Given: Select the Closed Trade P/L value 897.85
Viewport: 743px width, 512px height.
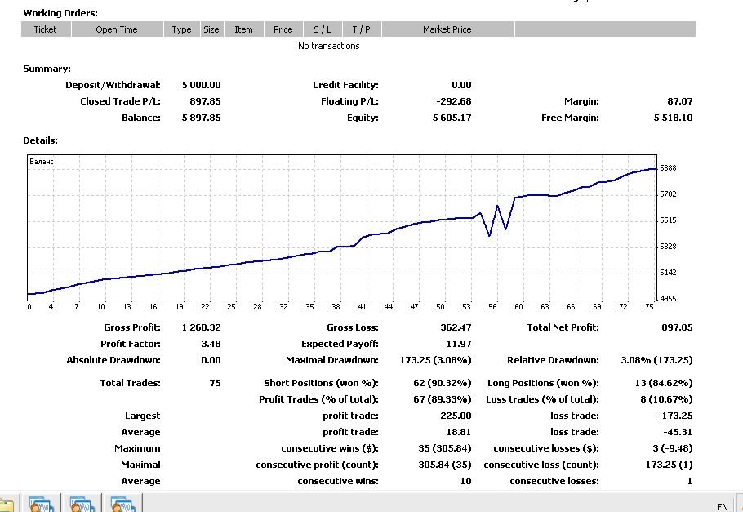Looking at the screenshot, I should click(x=205, y=101).
